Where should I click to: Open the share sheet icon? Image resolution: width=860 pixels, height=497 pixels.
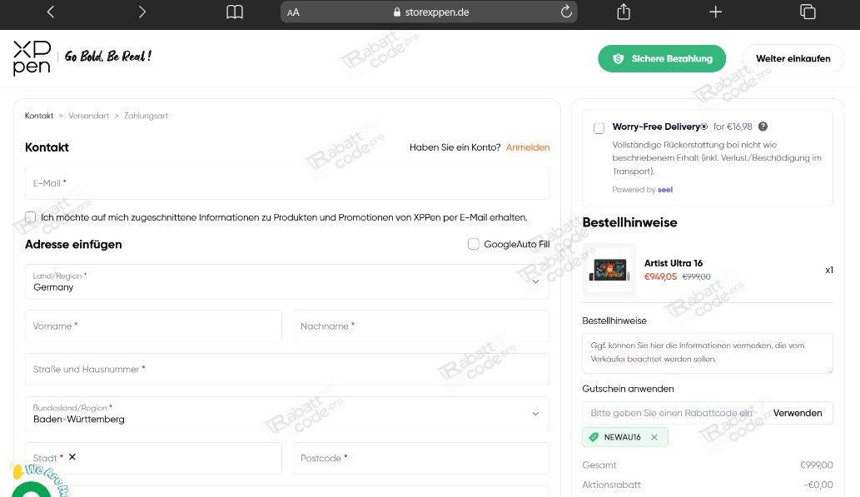coord(624,12)
